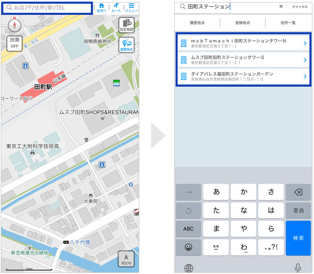
Task: Tap the あ key
Action: [216, 192]
